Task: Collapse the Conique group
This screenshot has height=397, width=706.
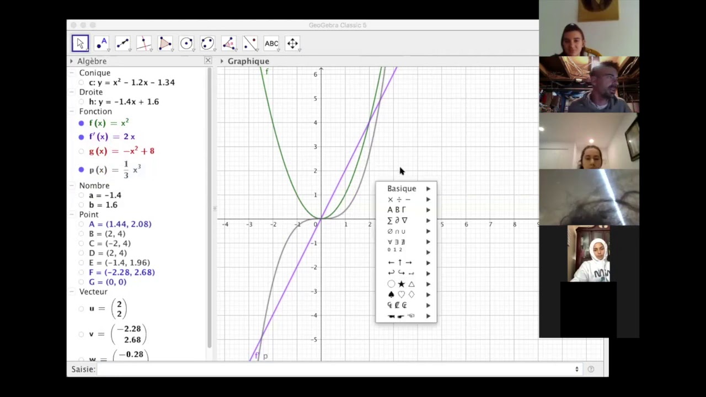Action: 72,73
